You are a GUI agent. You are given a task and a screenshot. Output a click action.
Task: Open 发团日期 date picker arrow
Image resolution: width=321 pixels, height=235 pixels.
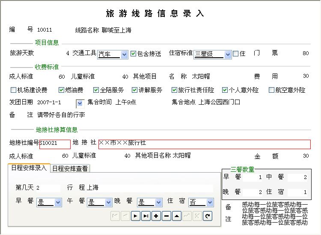pyautogui.click(x=80, y=103)
